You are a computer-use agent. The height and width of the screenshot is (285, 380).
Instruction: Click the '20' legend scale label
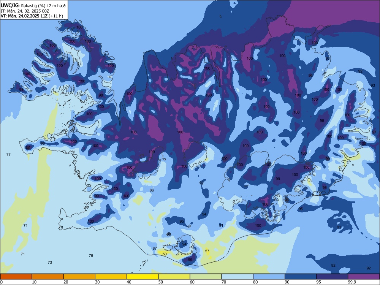coord(66,282)
